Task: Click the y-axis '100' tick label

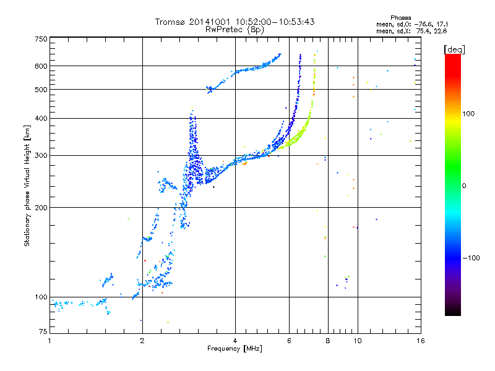Action: click(x=41, y=297)
